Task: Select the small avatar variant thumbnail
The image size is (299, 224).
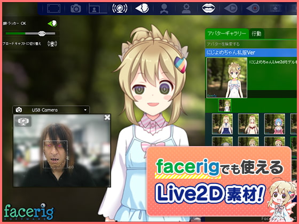Action: click(225, 106)
